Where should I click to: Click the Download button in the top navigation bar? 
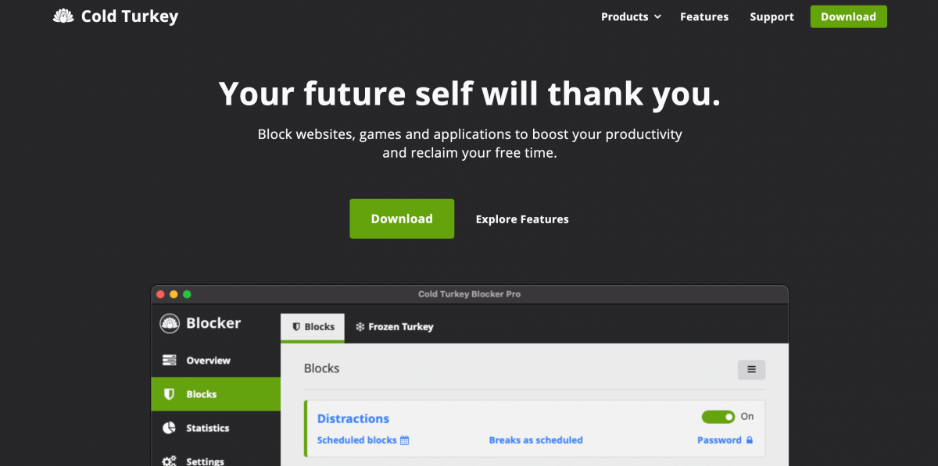pyautogui.click(x=848, y=16)
